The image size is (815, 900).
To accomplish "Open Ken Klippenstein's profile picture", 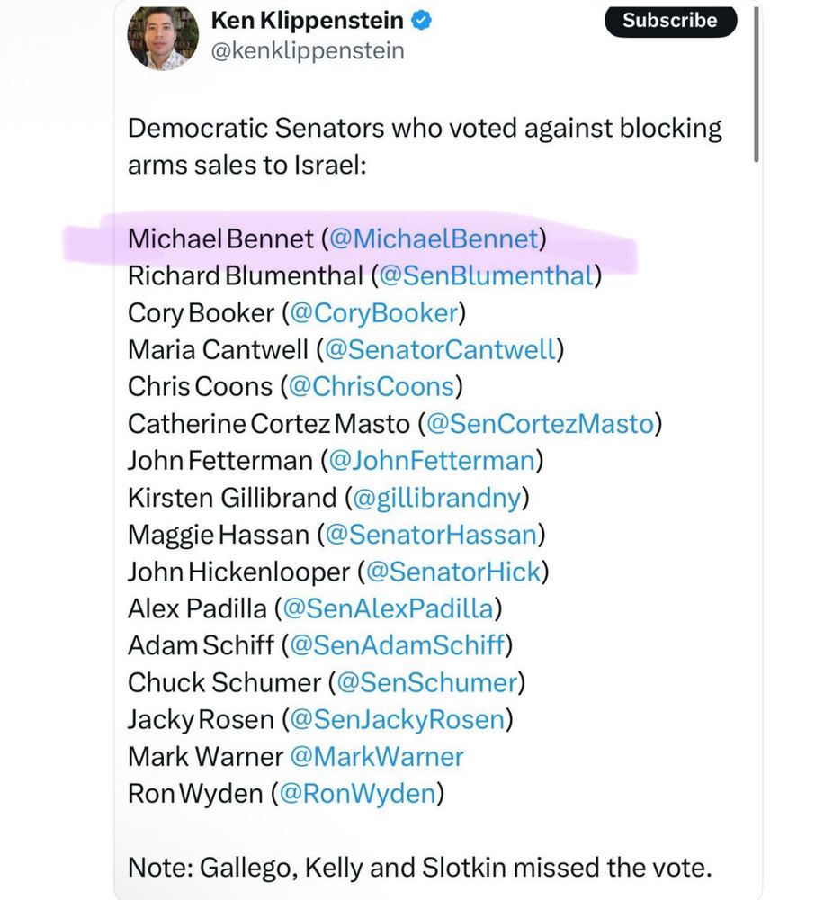I will pyautogui.click(x=162, y=36).
